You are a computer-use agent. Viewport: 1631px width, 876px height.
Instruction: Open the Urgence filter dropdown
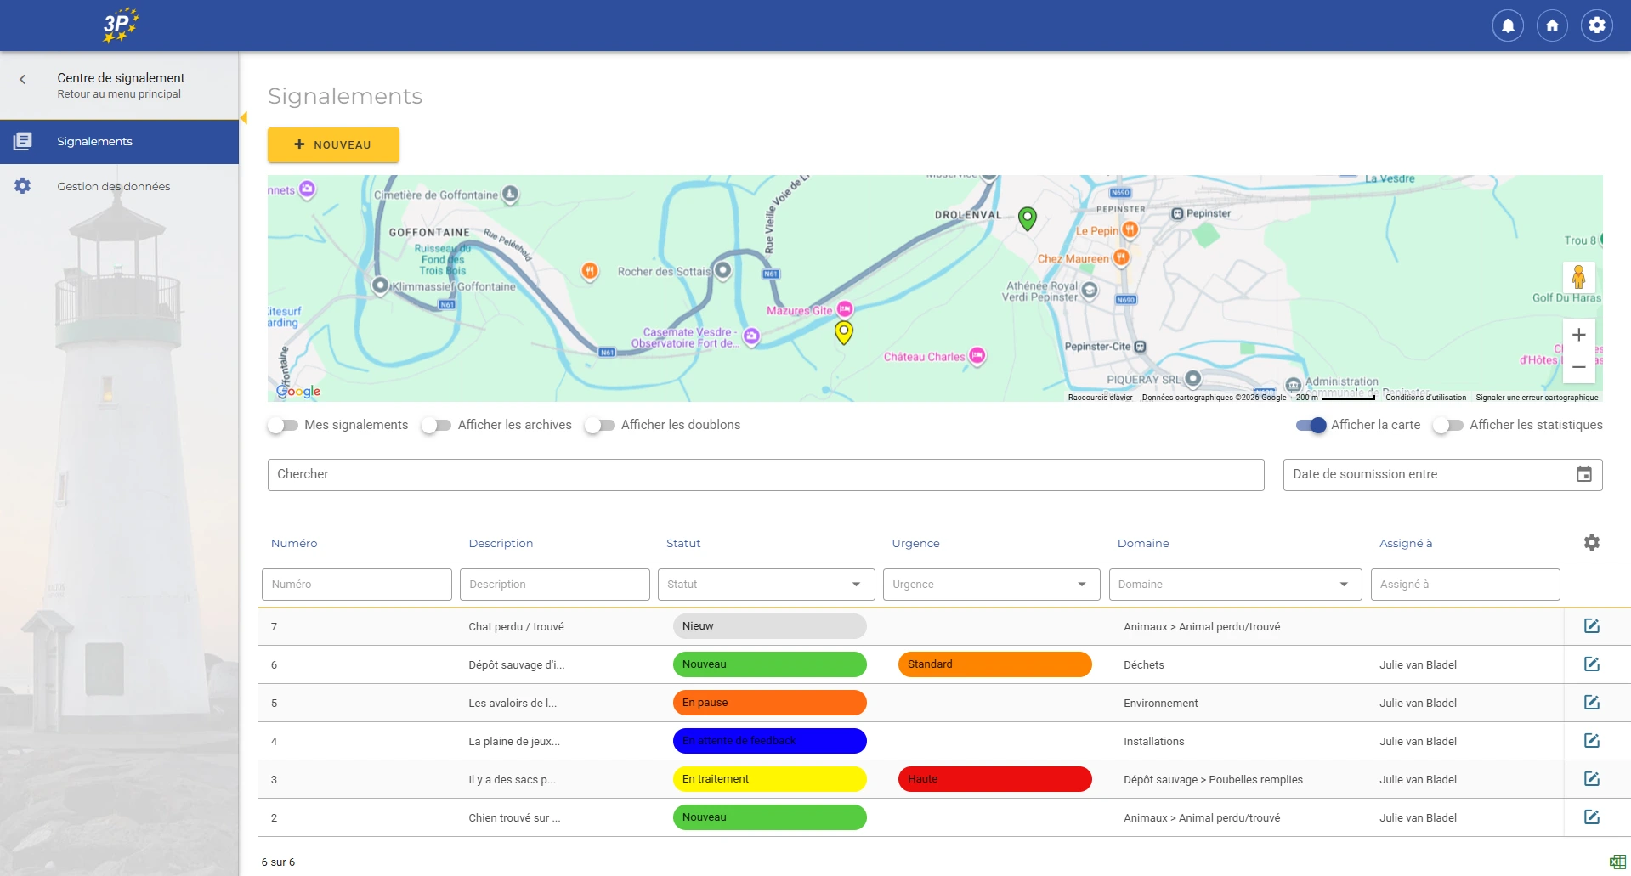coord(991,585)
